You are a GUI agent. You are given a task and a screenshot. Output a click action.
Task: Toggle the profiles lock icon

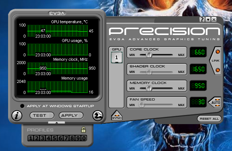tap(83, 130)
